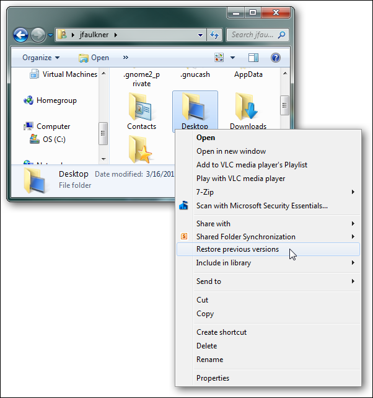The width and height of the screenshot is (373, 398).
Task: Select Homegroup in navigation pane
Action: 50,100
